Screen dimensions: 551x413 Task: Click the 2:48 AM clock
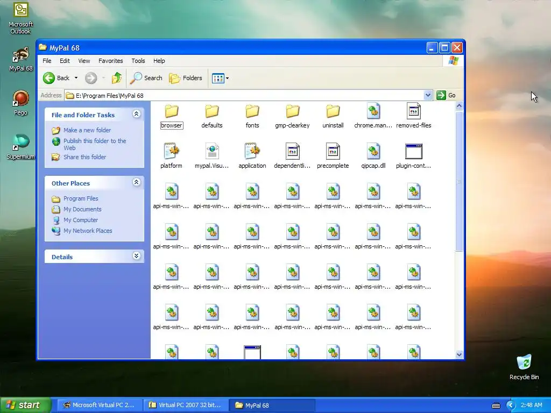(x=531, y=405)
